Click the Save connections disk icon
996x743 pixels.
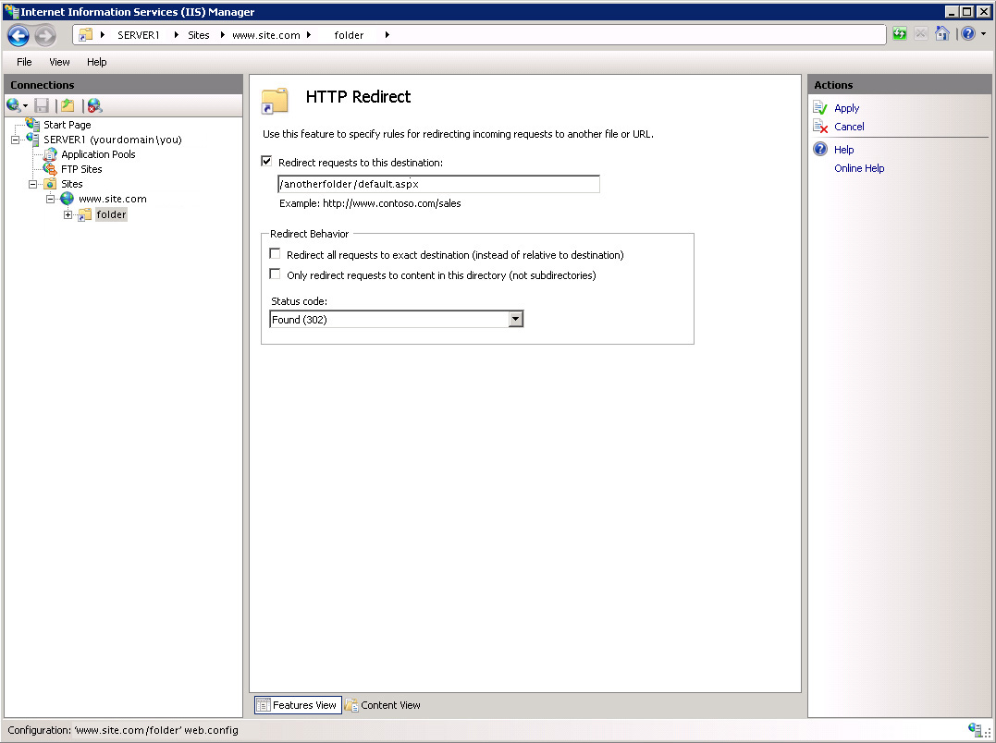click(x=42, y=105)
